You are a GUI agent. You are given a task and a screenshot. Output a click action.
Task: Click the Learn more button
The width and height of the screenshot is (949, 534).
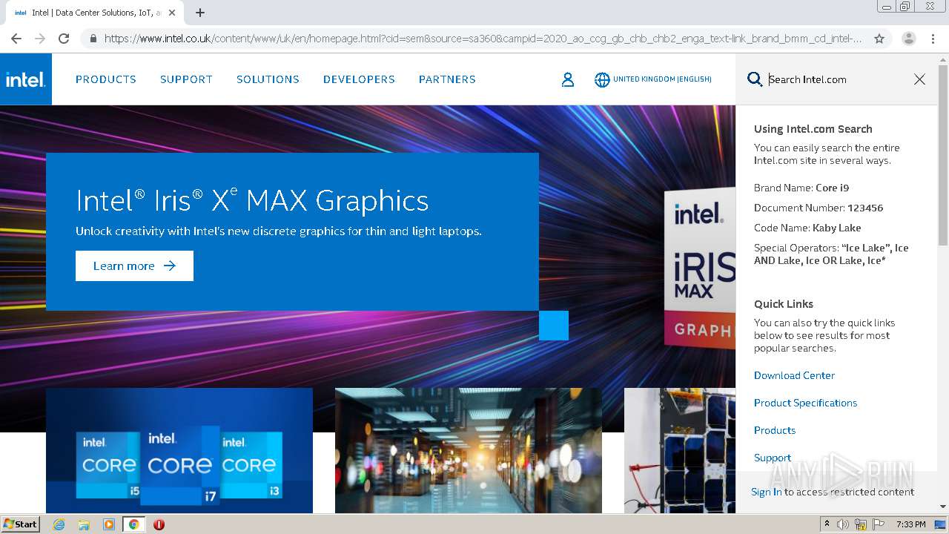134,266
